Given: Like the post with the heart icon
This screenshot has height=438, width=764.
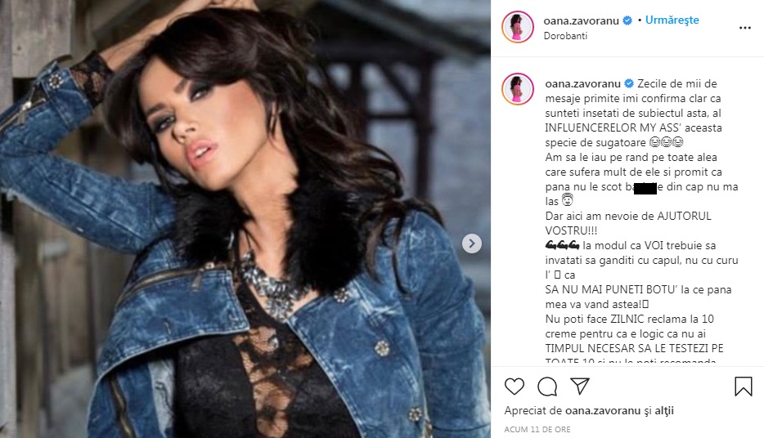Looking at the screenshot, I should click(x=514, y=387).
